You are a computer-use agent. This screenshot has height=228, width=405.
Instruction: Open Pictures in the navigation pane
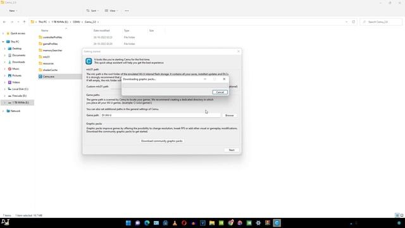point(17,75)
